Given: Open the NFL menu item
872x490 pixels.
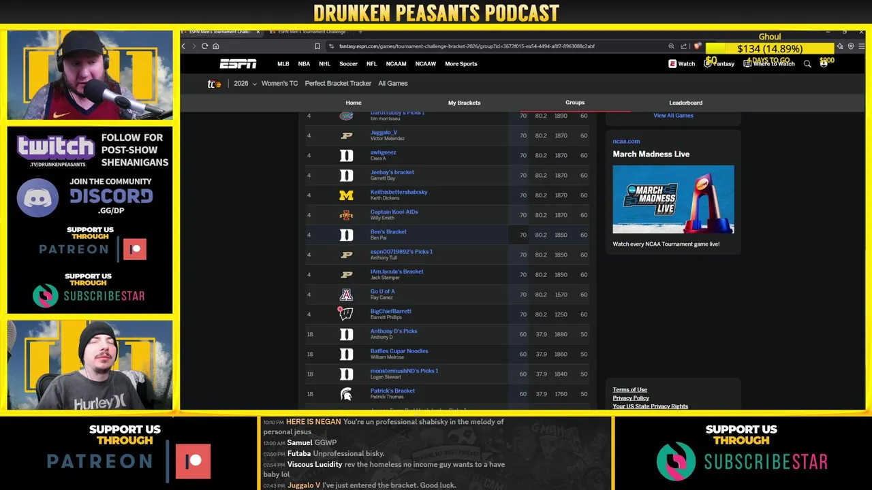Looking at the screenshot, I should click(x=371, y=64).
